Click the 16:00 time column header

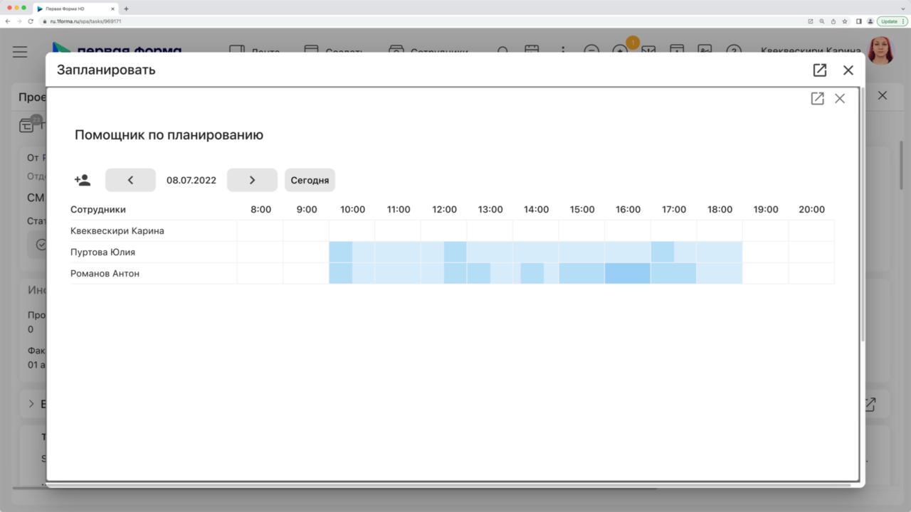(628, 209)
